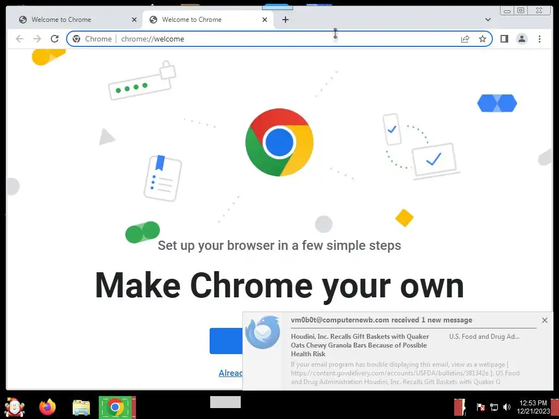
Task: Close the active Welcome to Chrome tab
Action: point(265,20)
